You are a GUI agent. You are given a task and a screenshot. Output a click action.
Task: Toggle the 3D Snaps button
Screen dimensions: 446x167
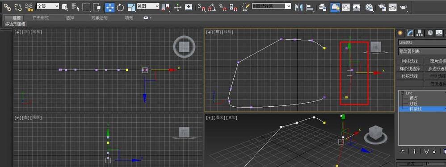click(x=202, y=8)
